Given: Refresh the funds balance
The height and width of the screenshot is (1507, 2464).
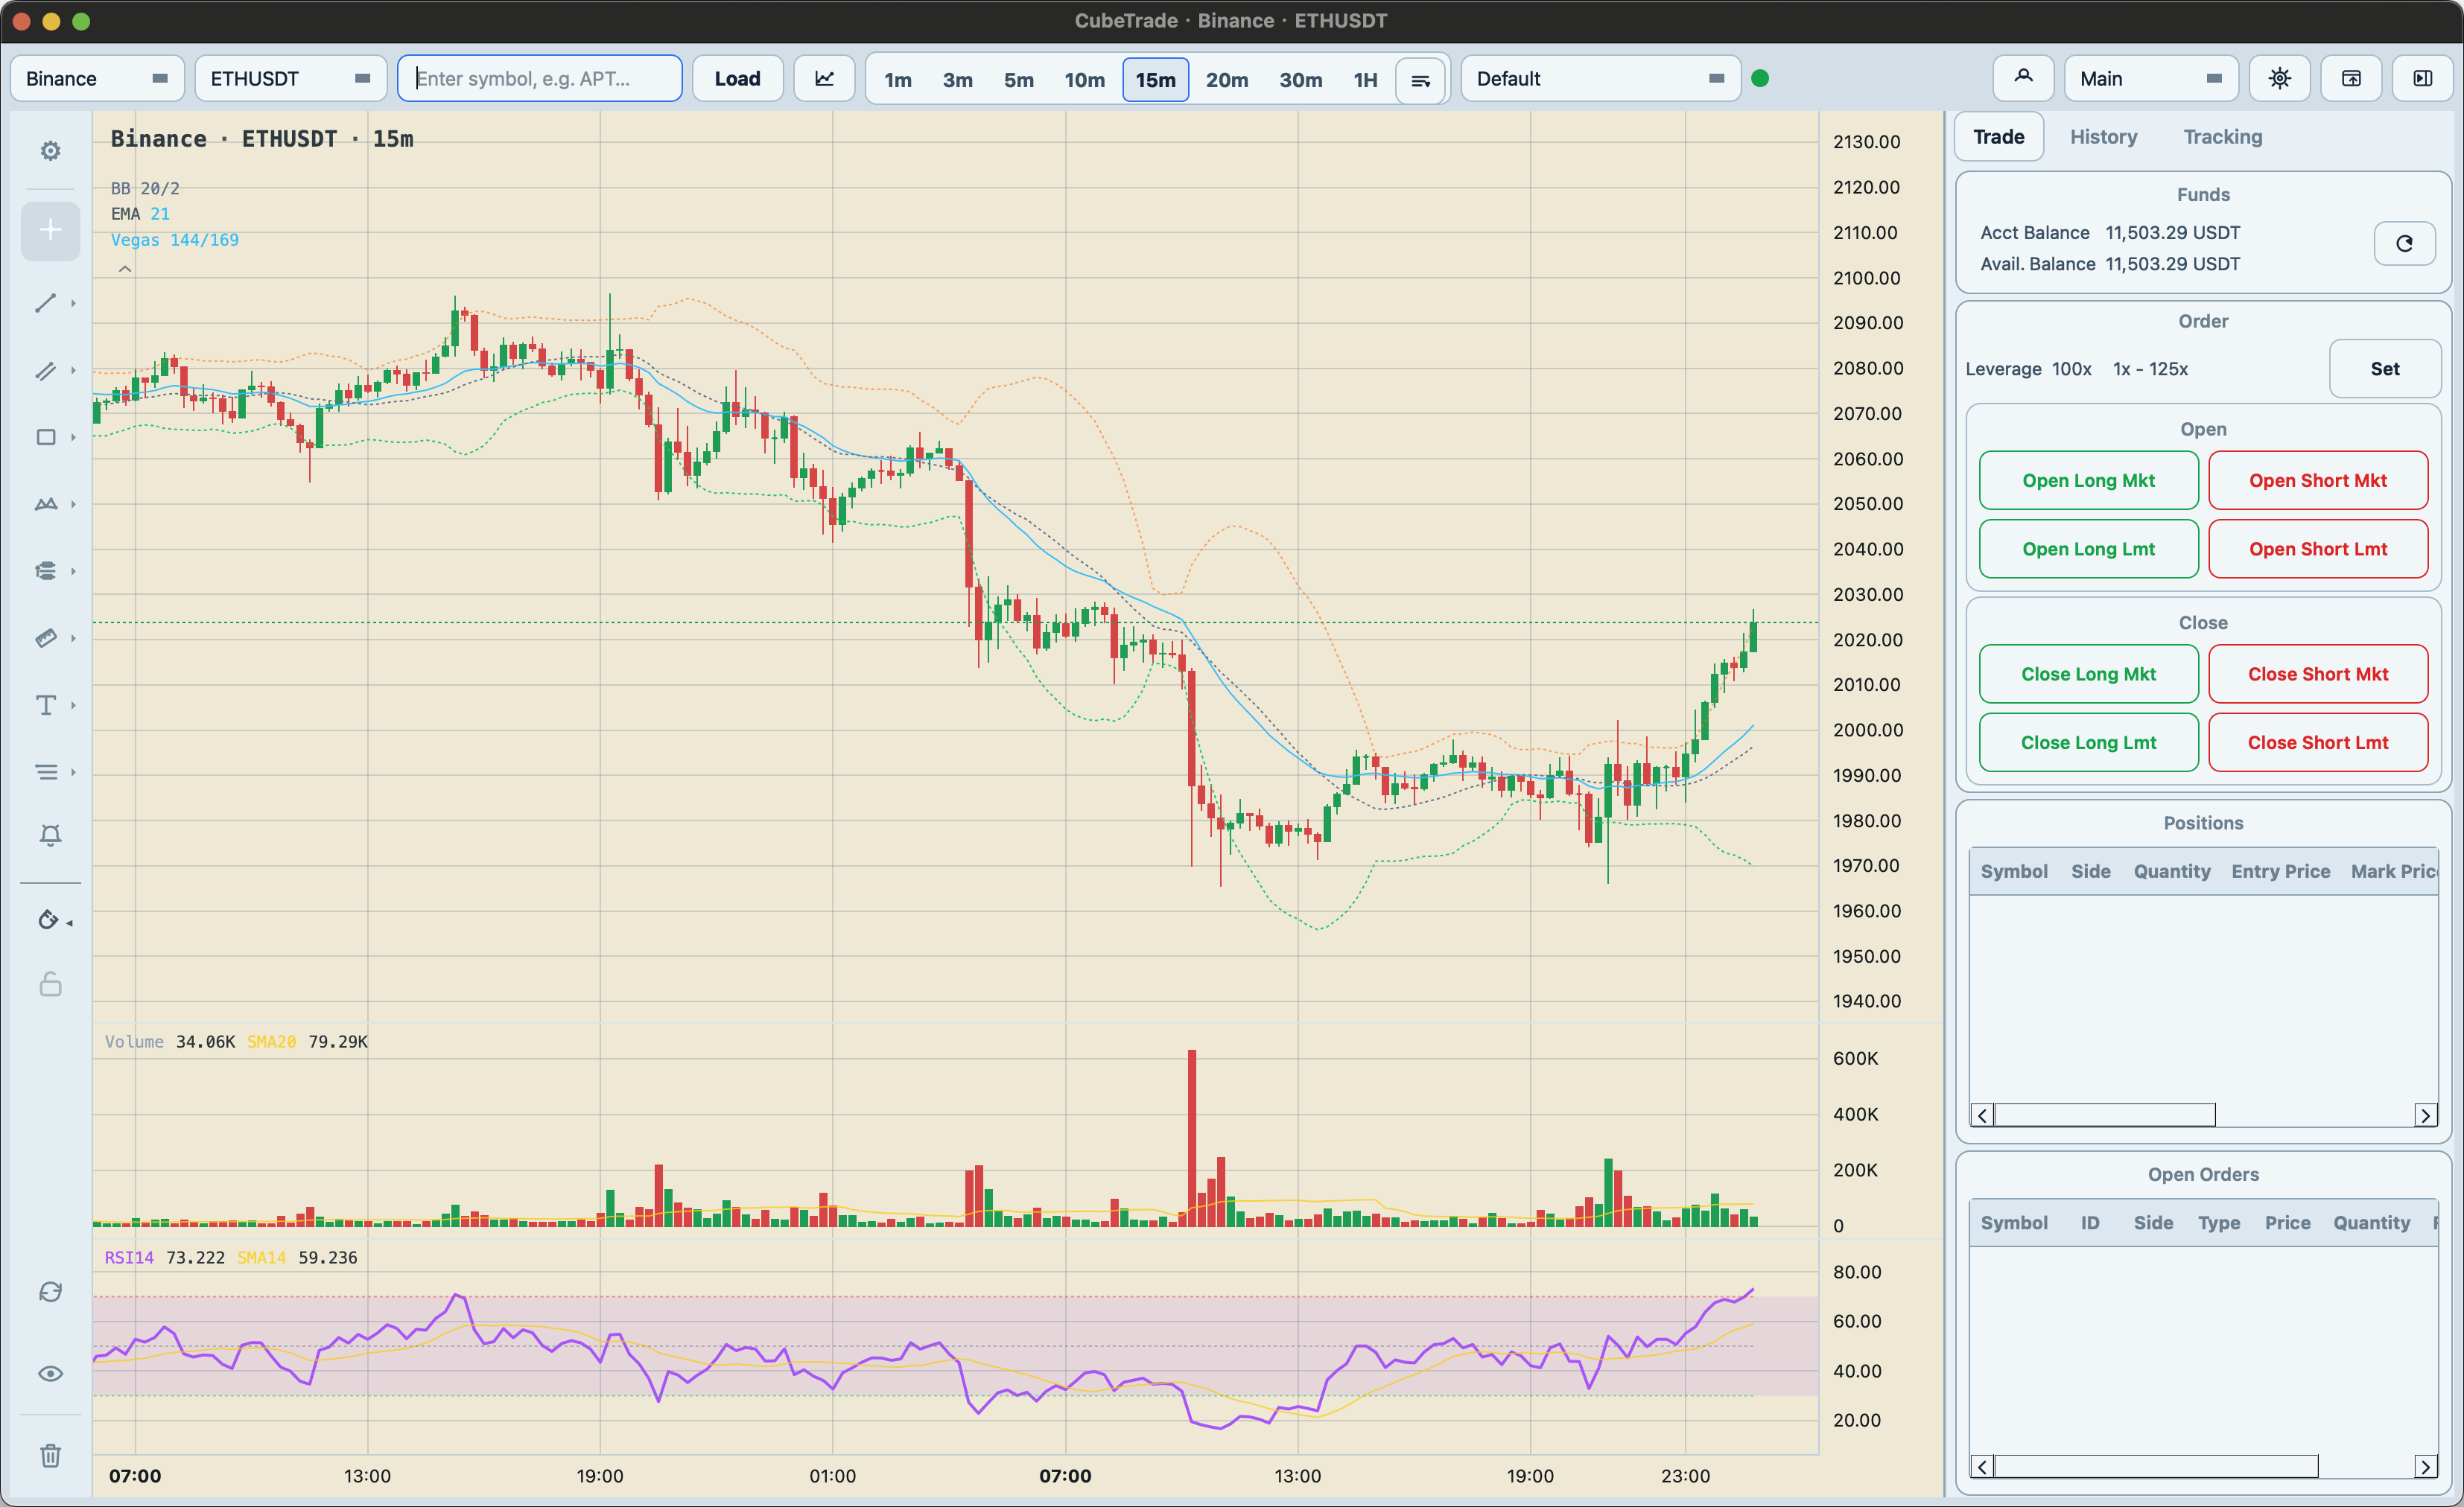Looking at the screenshot, I should click(x=2404, y=243).
